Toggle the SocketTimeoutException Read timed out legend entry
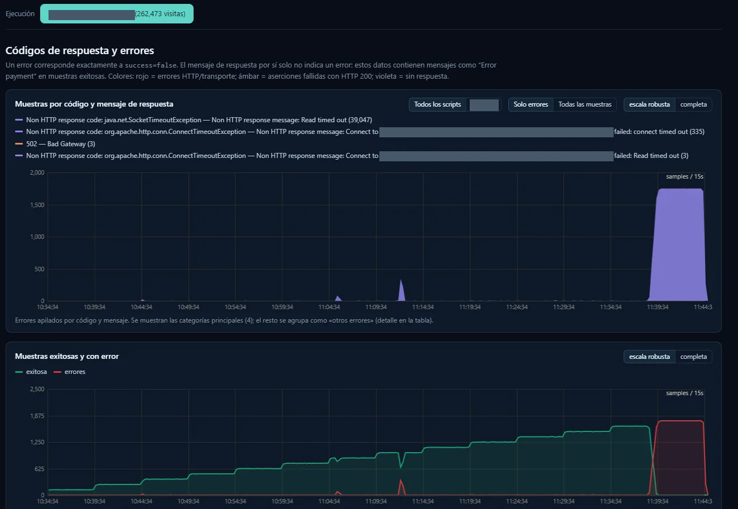Viewport: 738px width, 509px height. [x=194, y=120]
